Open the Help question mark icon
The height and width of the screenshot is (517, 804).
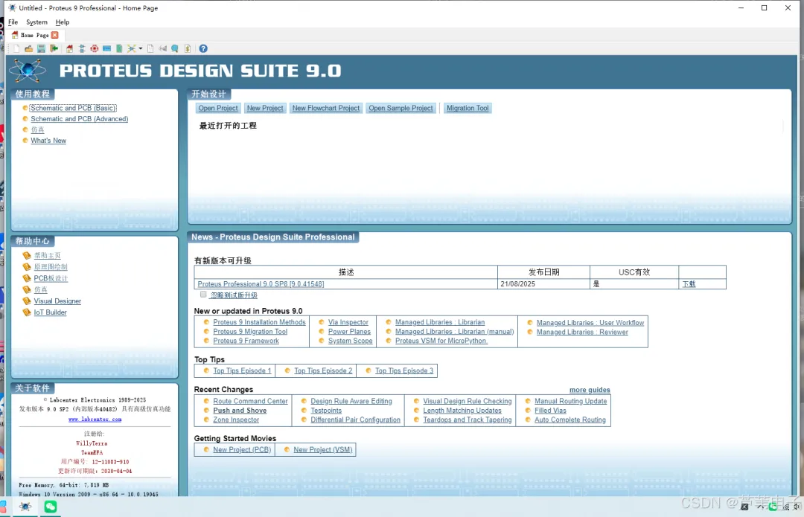203,48
